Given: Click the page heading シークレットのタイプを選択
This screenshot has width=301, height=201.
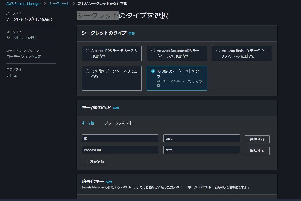Looking at the screenshot, I should (122, 16).
